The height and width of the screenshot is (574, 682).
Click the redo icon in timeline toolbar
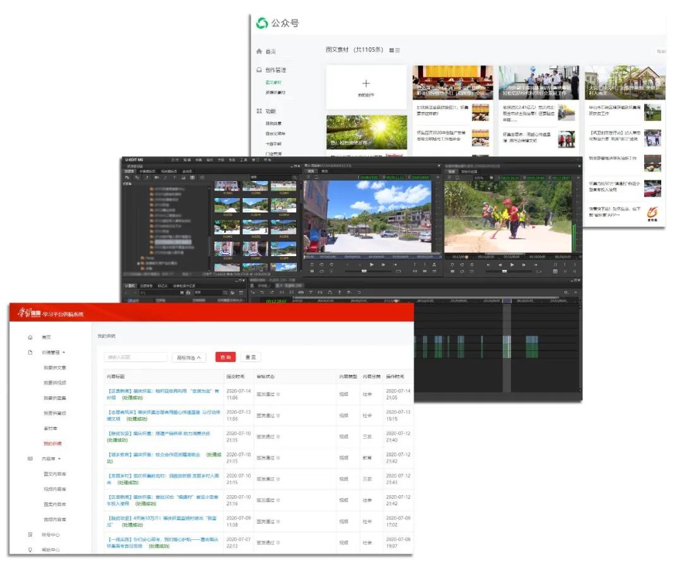[x=272, y=293]
